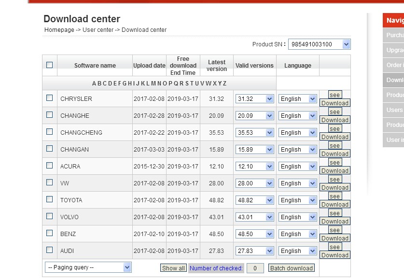Image resolution: width=404 pixels, height=280 pixels.
Task: Open VW valid versions dropdown 28.00
Action: (x=254, y=183)
